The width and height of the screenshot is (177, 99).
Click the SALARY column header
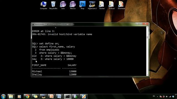(x=72, y=65)
